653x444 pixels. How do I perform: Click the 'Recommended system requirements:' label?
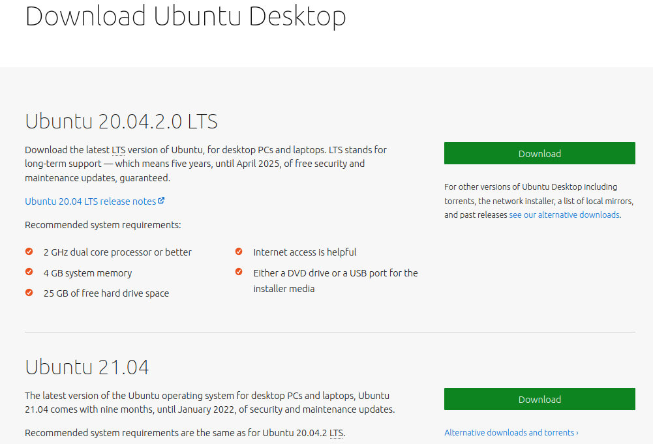coord(103,225)
